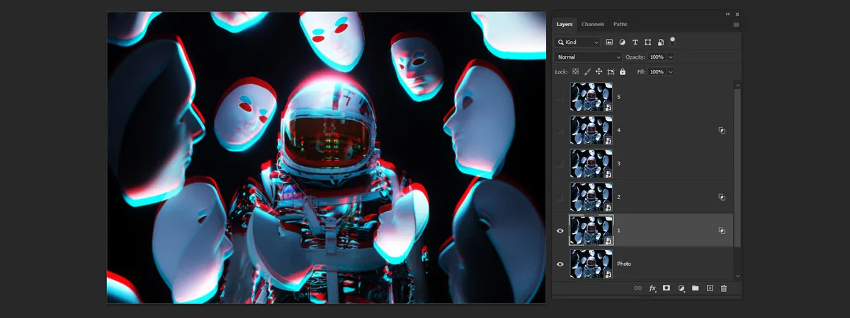Screen dimensions: 850x318
Task: Prevent artboard auto-nesting lock icon
Action: pos(611,71)
